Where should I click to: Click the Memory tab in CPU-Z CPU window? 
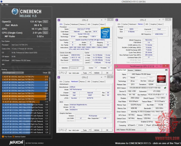[82, 24]
